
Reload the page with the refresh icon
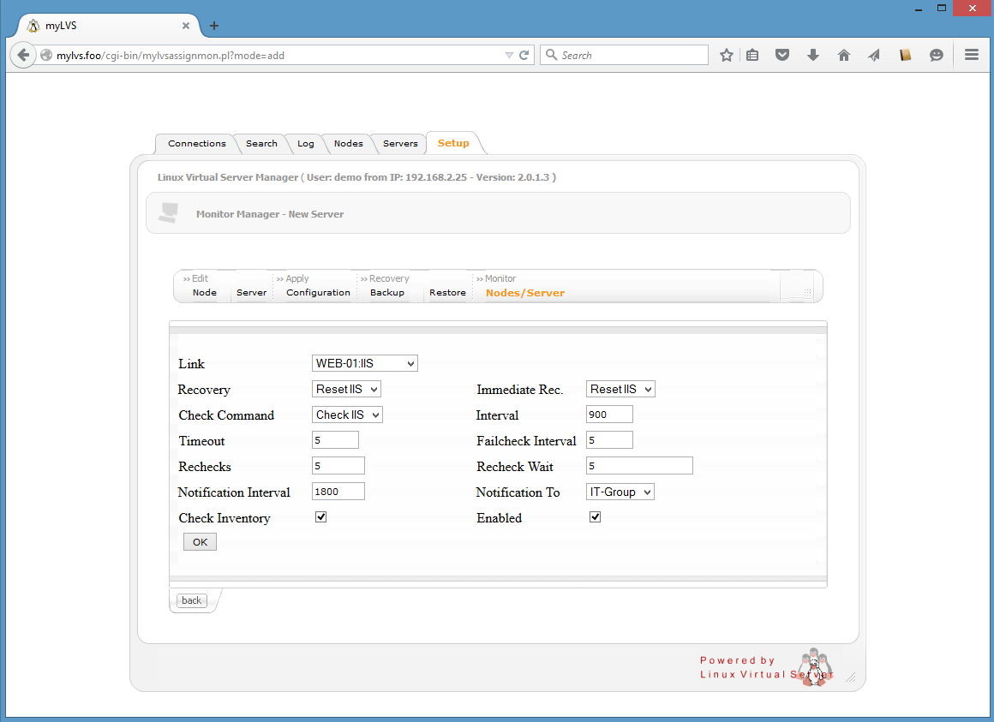point(524,55)
